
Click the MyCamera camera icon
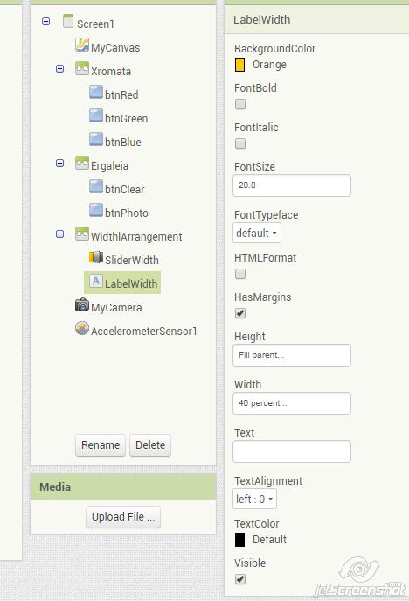coord(82,304)
